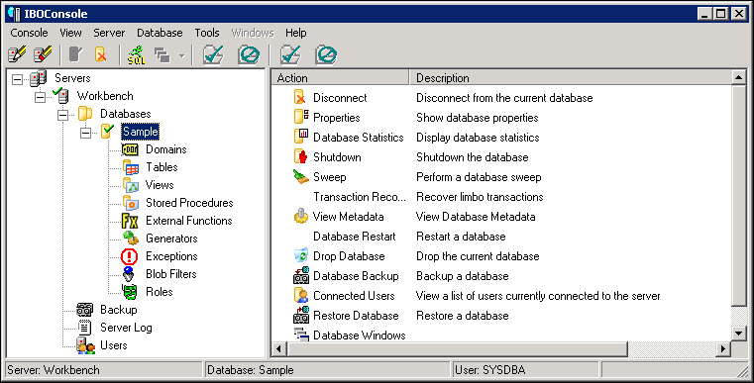This screenshot has width=754, height=383.
Task: Open the Console menu
Action: pos(29,33)
